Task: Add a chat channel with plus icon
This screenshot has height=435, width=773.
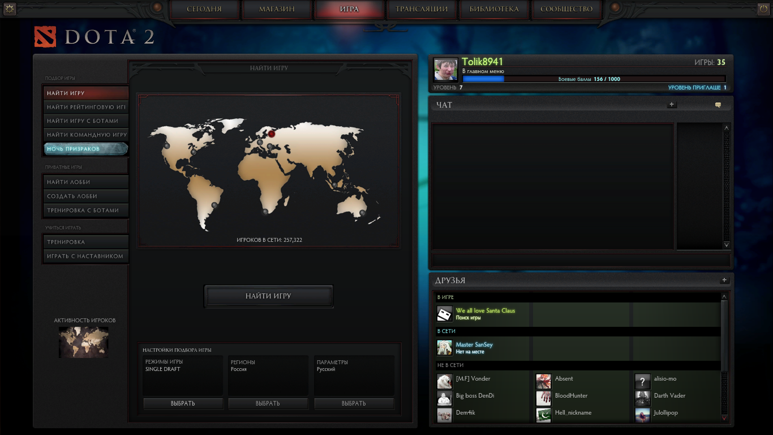Action: 672,104
